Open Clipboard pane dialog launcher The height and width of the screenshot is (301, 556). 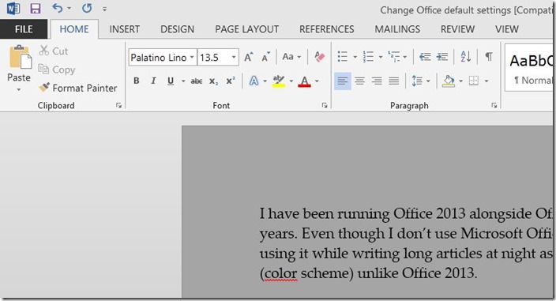point(118,105)
